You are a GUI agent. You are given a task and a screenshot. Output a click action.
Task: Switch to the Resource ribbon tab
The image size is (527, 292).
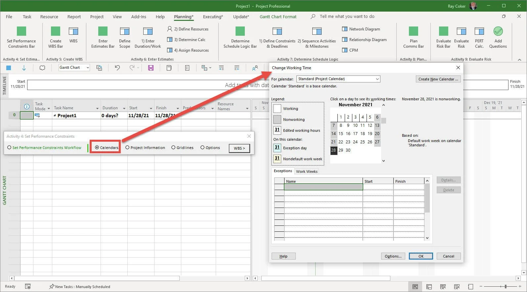pyautogui.click(x=49, y=17)
